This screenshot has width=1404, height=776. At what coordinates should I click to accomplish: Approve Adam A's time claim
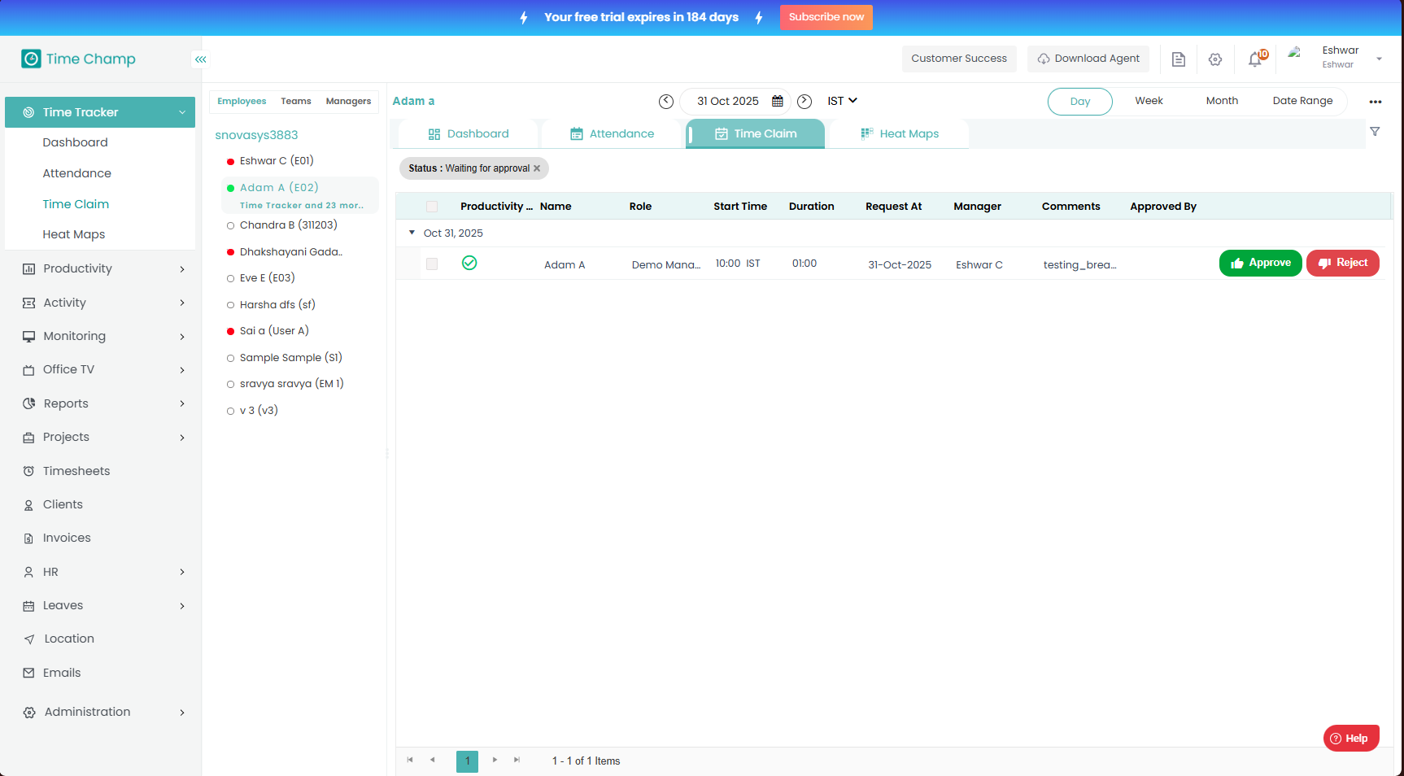click(x=1260, y=263)
